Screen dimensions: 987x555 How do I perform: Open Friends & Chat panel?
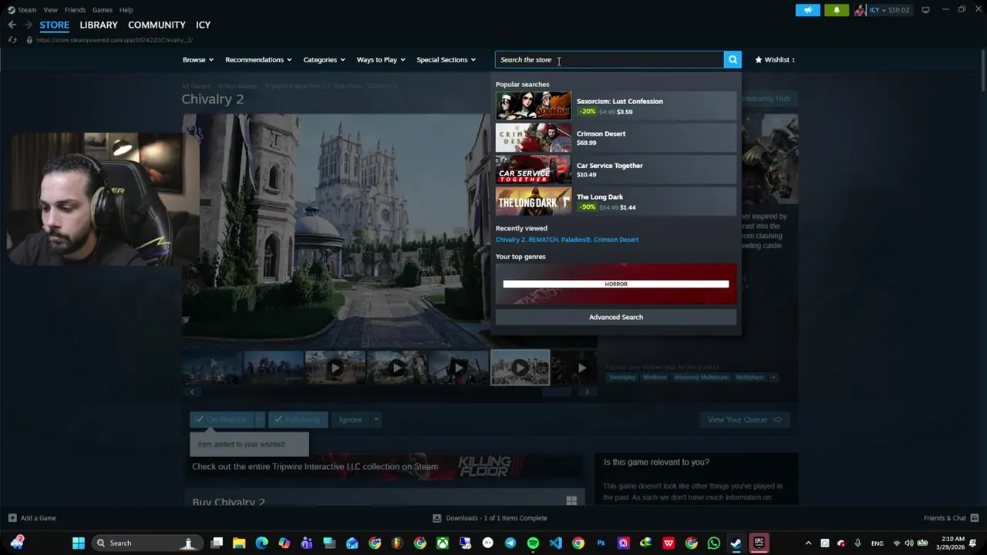[951, 518]
